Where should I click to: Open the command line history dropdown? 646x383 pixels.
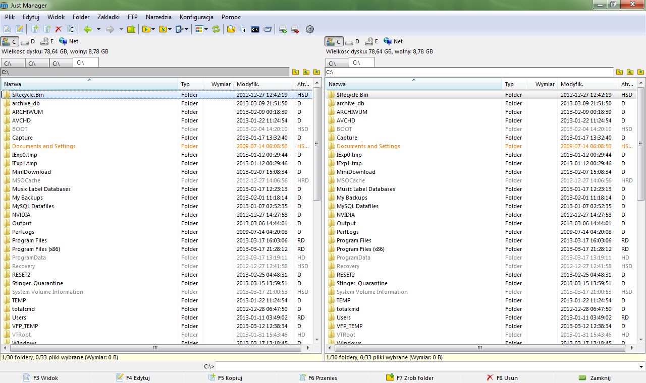[x=641, y=366]
